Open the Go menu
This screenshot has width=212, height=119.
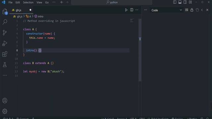(47, 2)
